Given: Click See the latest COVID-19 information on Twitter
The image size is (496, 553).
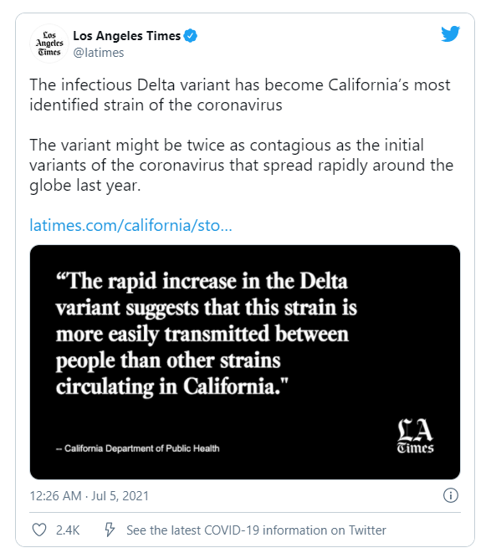Looking at the screenshot, I should [x=256, y=530].
